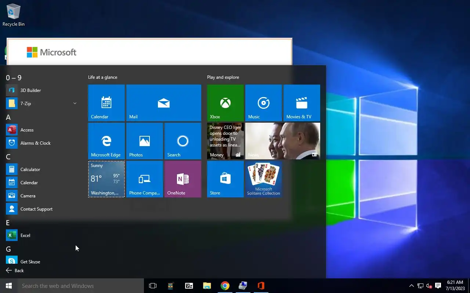Open the Xbox tile
This screenshot has width=470, height=293.
click(x=225, y=103)
